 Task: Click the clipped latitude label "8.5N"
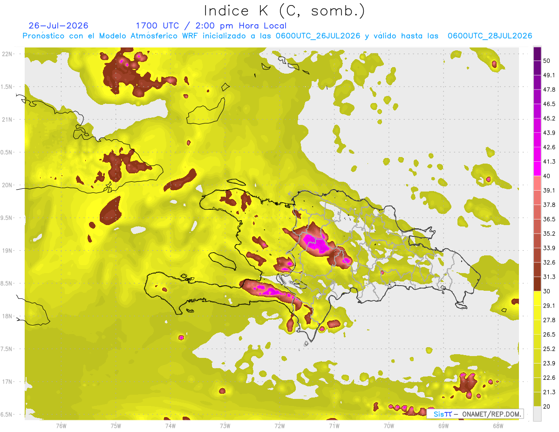[7, 284]
